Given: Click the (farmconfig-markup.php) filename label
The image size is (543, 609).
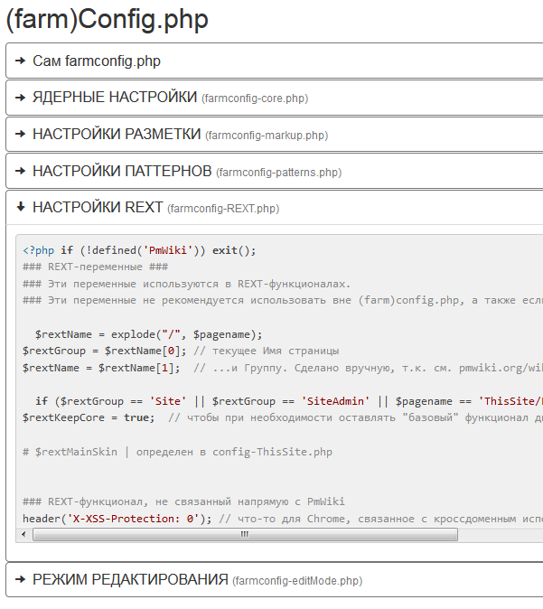Looking at the screenshot, I should pos(267,136).
